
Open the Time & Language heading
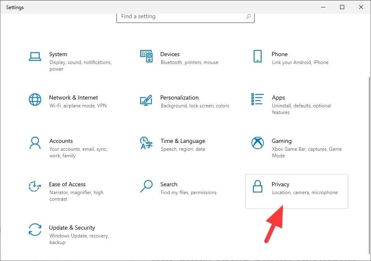(183, 141)
